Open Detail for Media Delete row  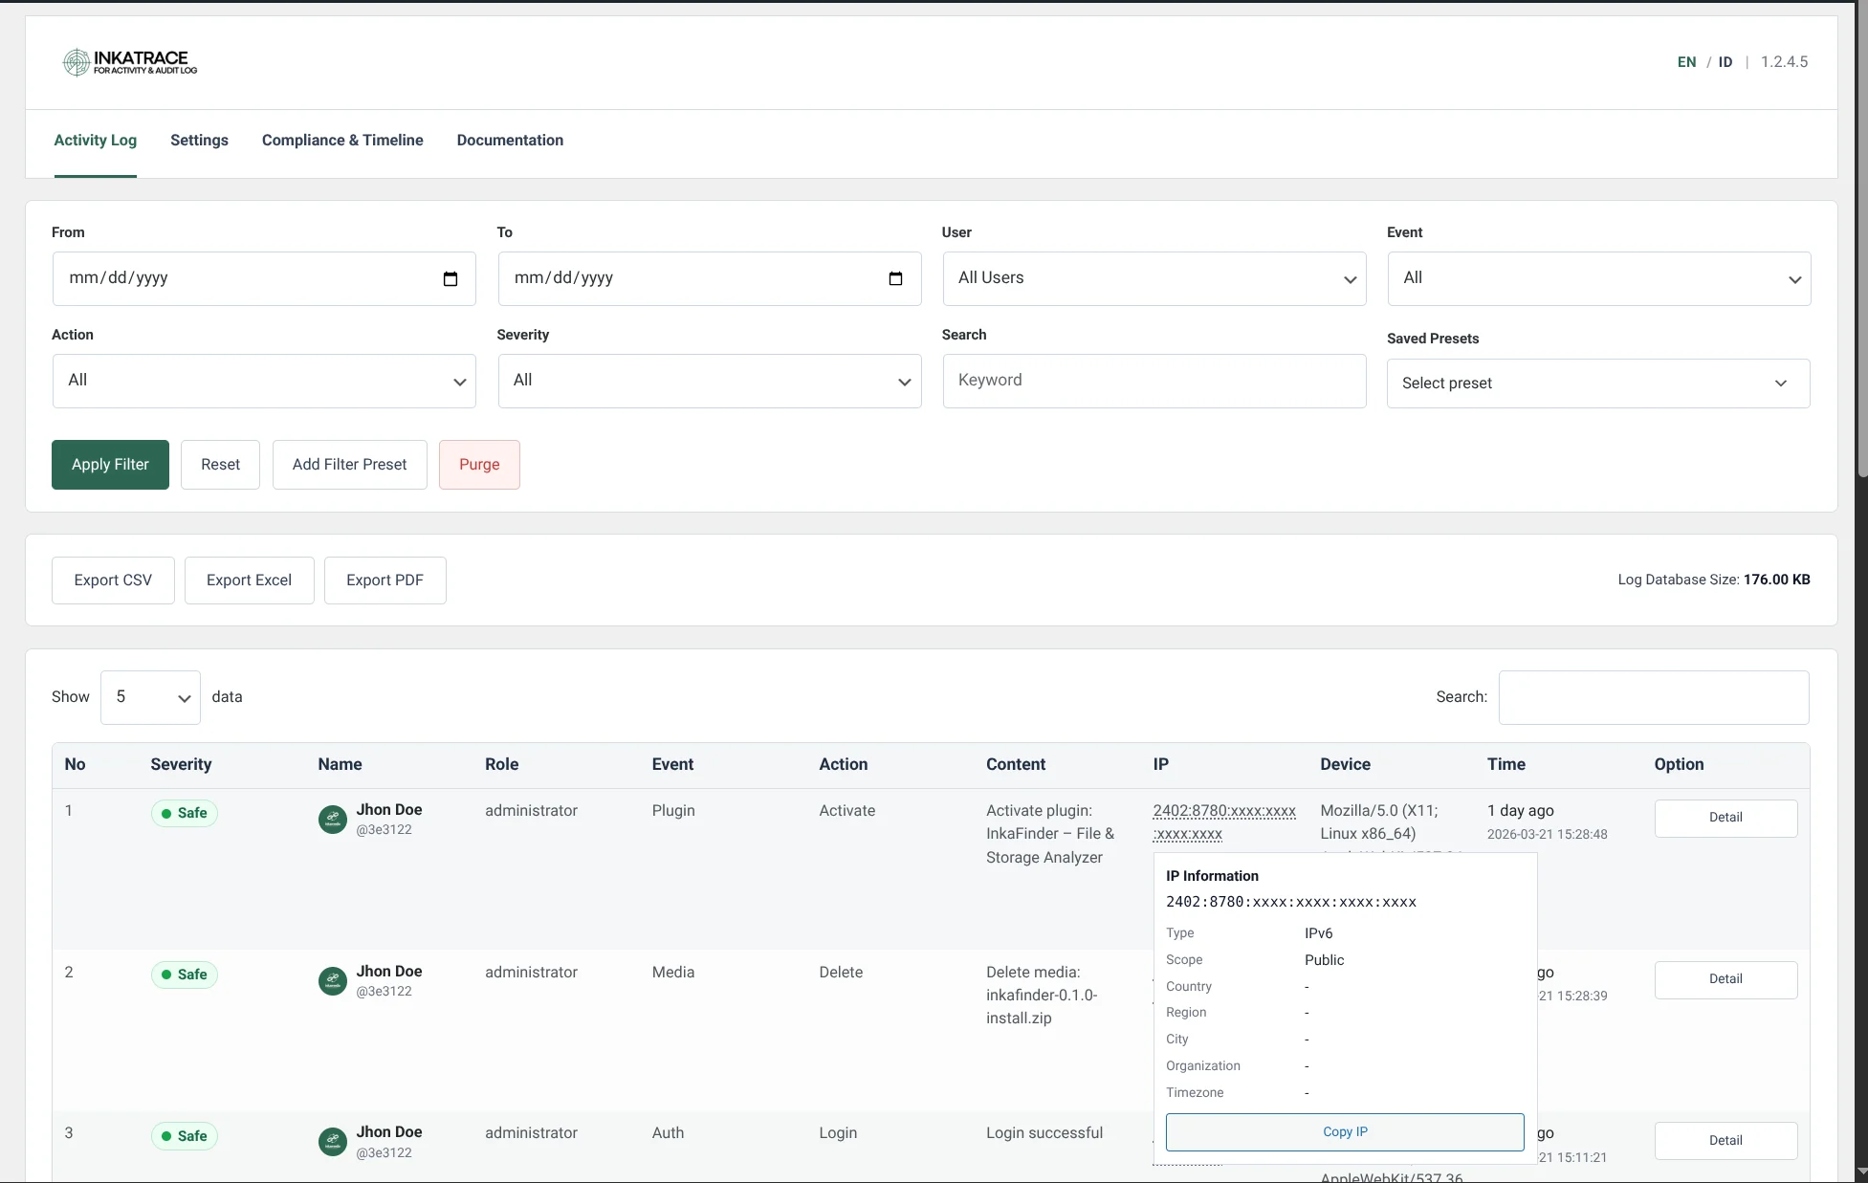tap(1725, 979)
